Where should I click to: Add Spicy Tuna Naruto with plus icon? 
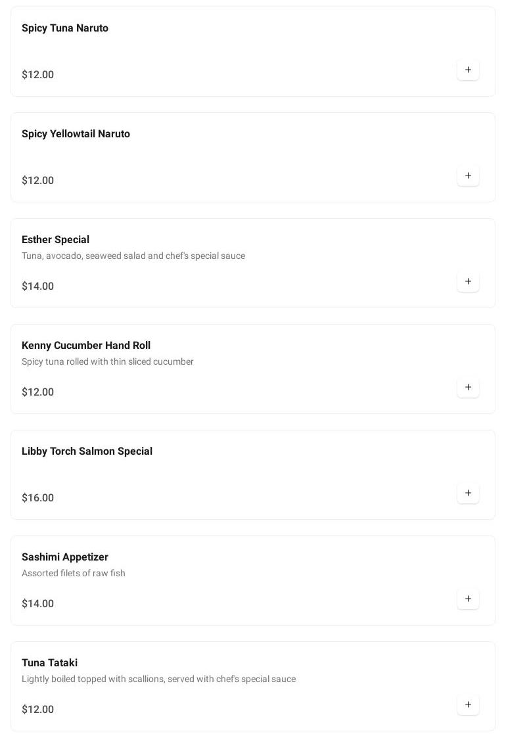(x=468, y=70)
